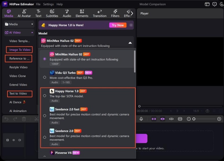Select Text to Video
The width and height of the screenshot is (224, 161).
(18, 93)
